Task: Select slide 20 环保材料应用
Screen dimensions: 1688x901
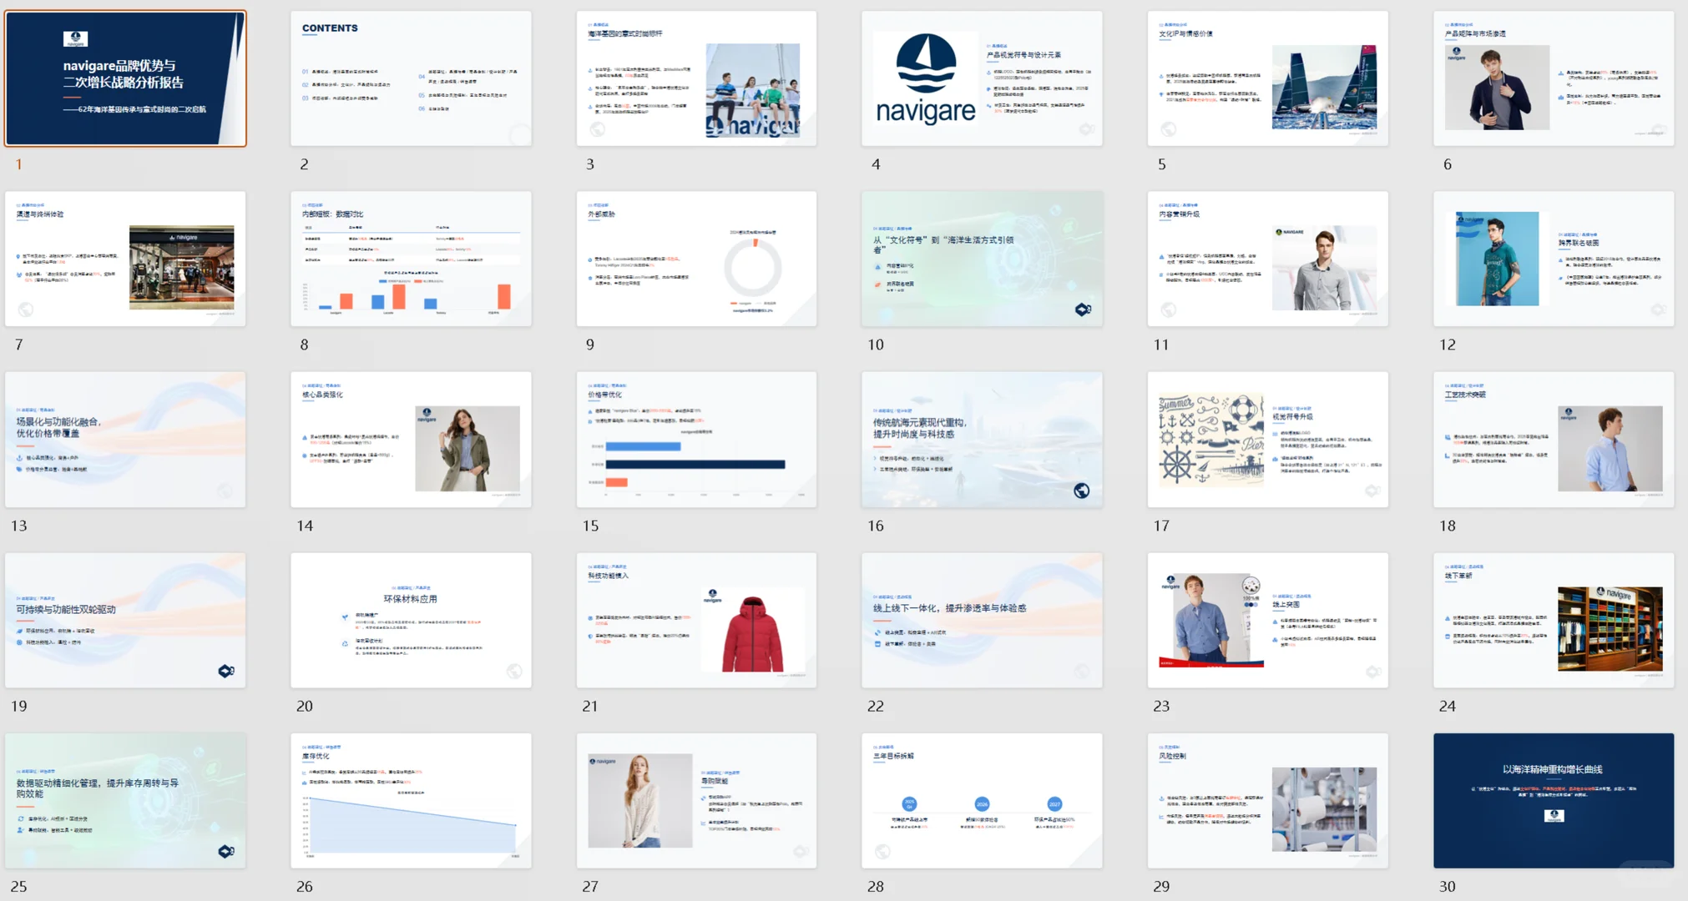Action: tap(411, 620)
